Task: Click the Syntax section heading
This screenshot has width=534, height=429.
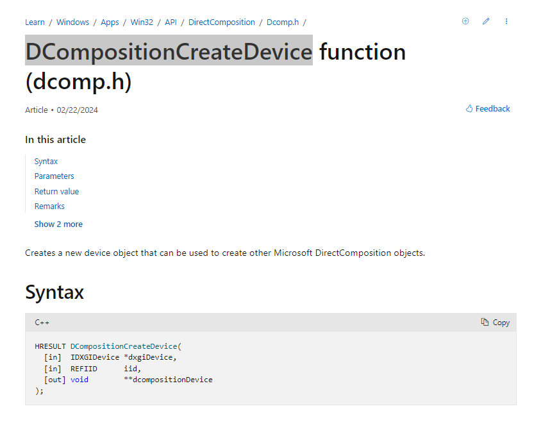Action: point(54,292)
